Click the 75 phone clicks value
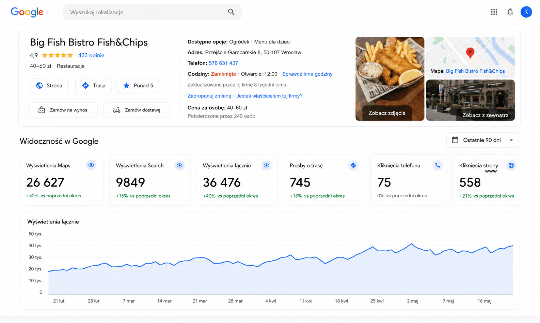Screen dimensions: 540x323 pos(384,182)
